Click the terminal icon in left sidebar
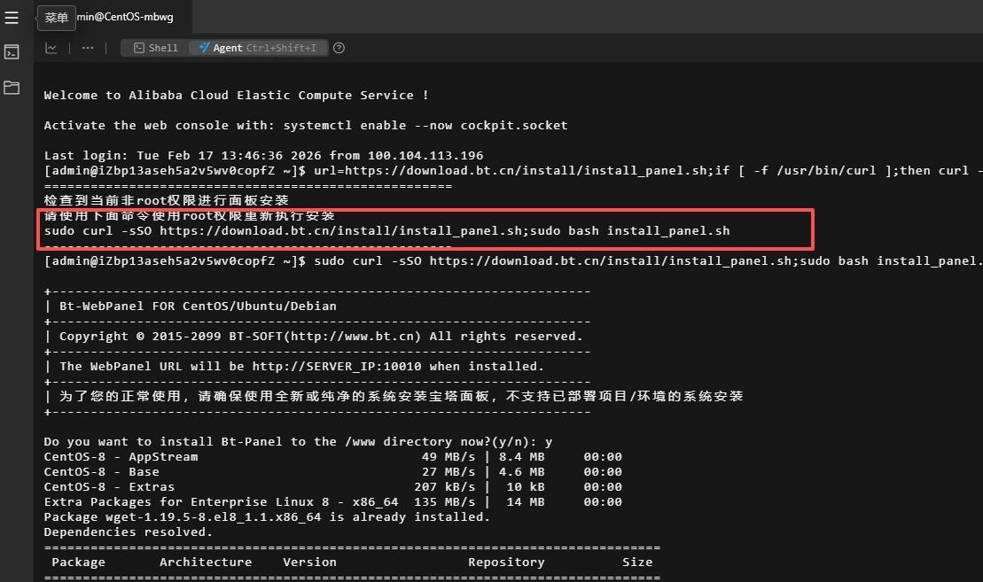The height and width of the screenshot is (582, 983). [x=12, y=52]
